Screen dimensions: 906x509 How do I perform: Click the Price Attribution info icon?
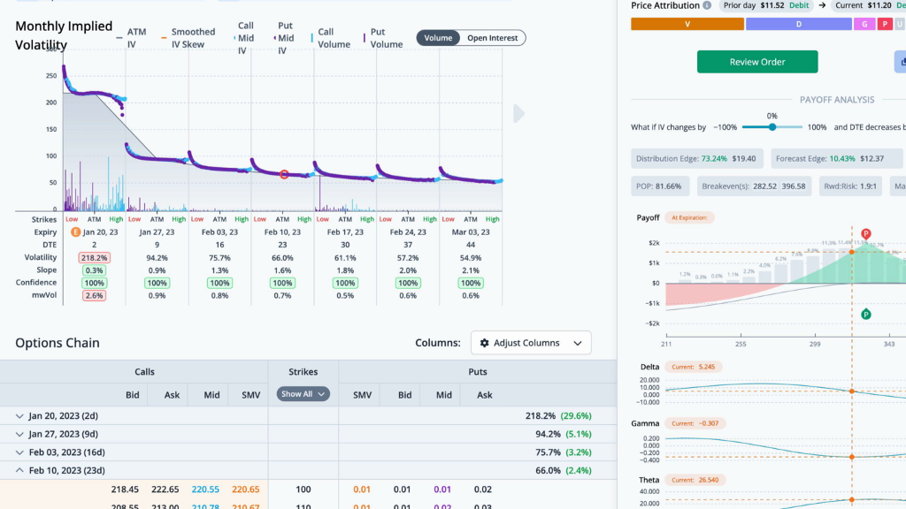[707, 5]
